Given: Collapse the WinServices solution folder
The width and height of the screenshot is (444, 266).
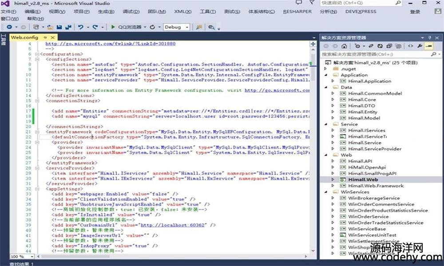Looking at the screenshot, I should point(325,192).
